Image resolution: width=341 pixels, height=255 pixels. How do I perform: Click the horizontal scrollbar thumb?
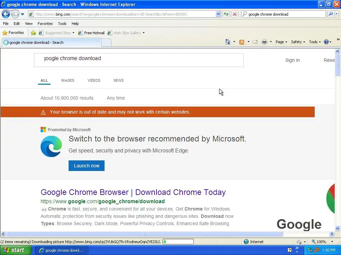pos(145,234)
